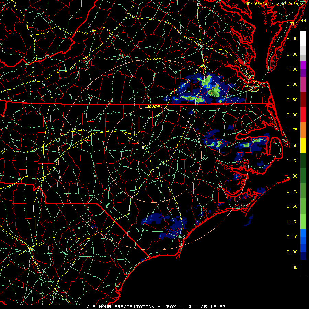Click the 8.00 legend value

coord(292,38)
